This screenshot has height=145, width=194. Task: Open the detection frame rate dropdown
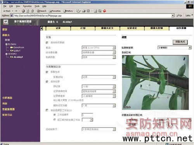(x=175, y=48)
